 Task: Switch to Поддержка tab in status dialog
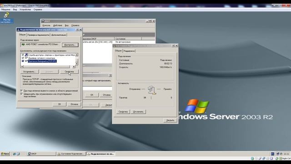pyautogui.click(x=129, y=51)
